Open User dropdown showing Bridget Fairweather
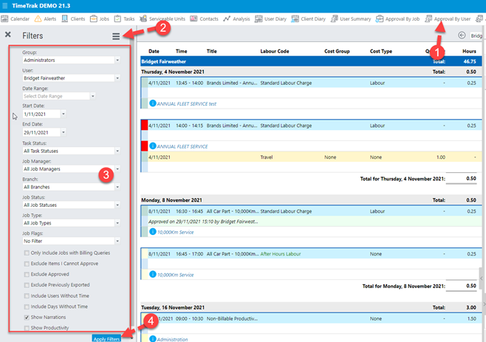The width and height of the screenshot is (486, 342). [x=117, y=78]
